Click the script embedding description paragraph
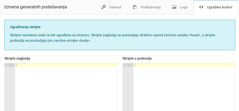239x111 pixels. click(113, 38)
